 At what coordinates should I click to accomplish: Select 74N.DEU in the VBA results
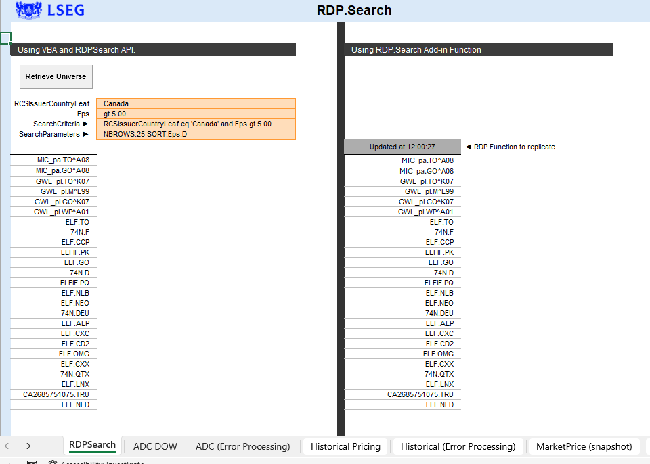[53, 313]
